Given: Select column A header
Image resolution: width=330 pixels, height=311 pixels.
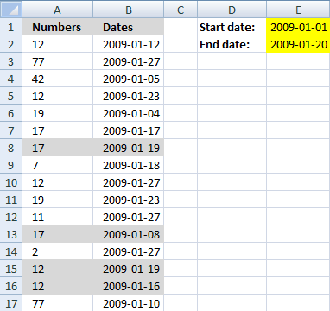Looking at the screenshot, I should point(58,10).
